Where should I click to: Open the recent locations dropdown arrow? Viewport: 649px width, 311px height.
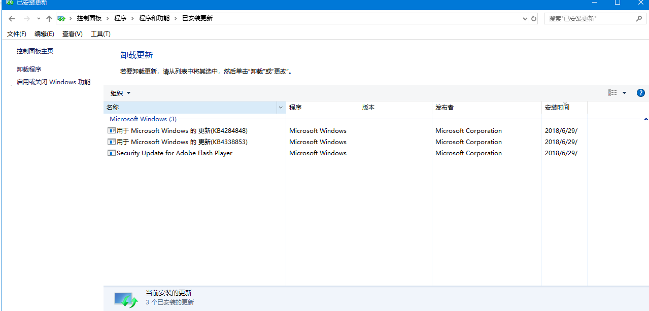click(x=39, y=19)
